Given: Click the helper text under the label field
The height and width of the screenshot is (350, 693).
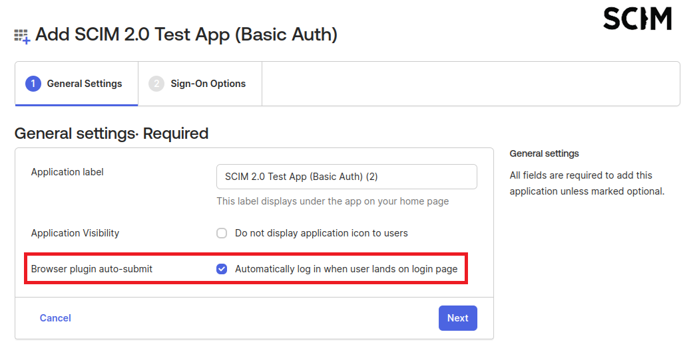Looking at the screenshot, I should click(x=332, y=201).
